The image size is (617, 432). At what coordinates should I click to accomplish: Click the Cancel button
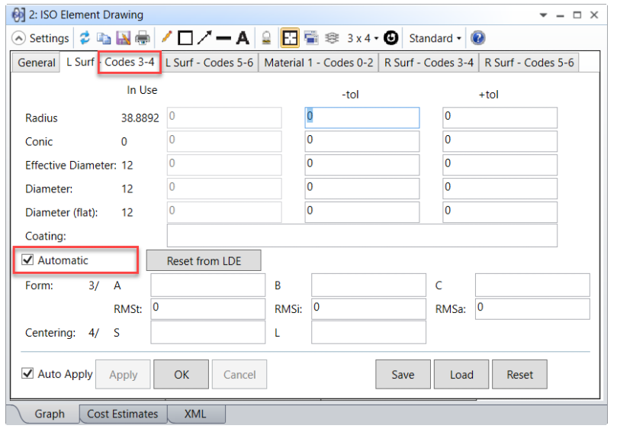(239, 374)
